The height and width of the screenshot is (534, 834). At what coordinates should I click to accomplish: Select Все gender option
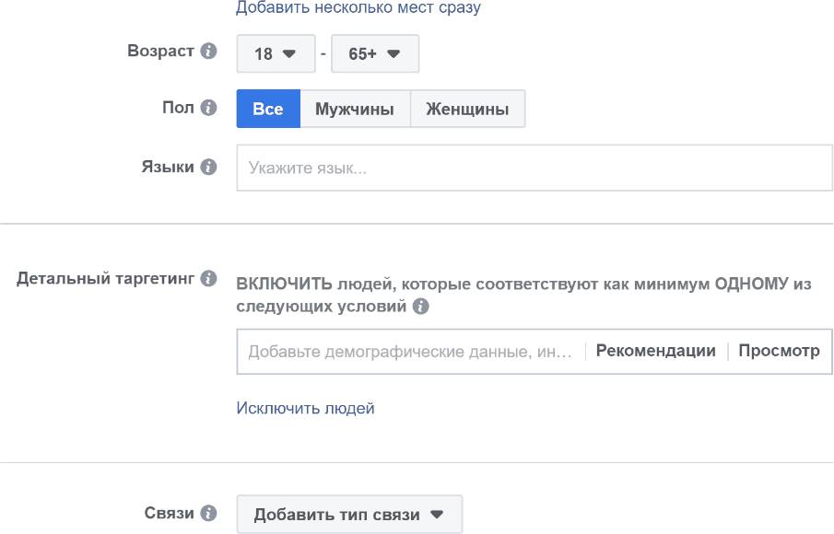point(268,109)
